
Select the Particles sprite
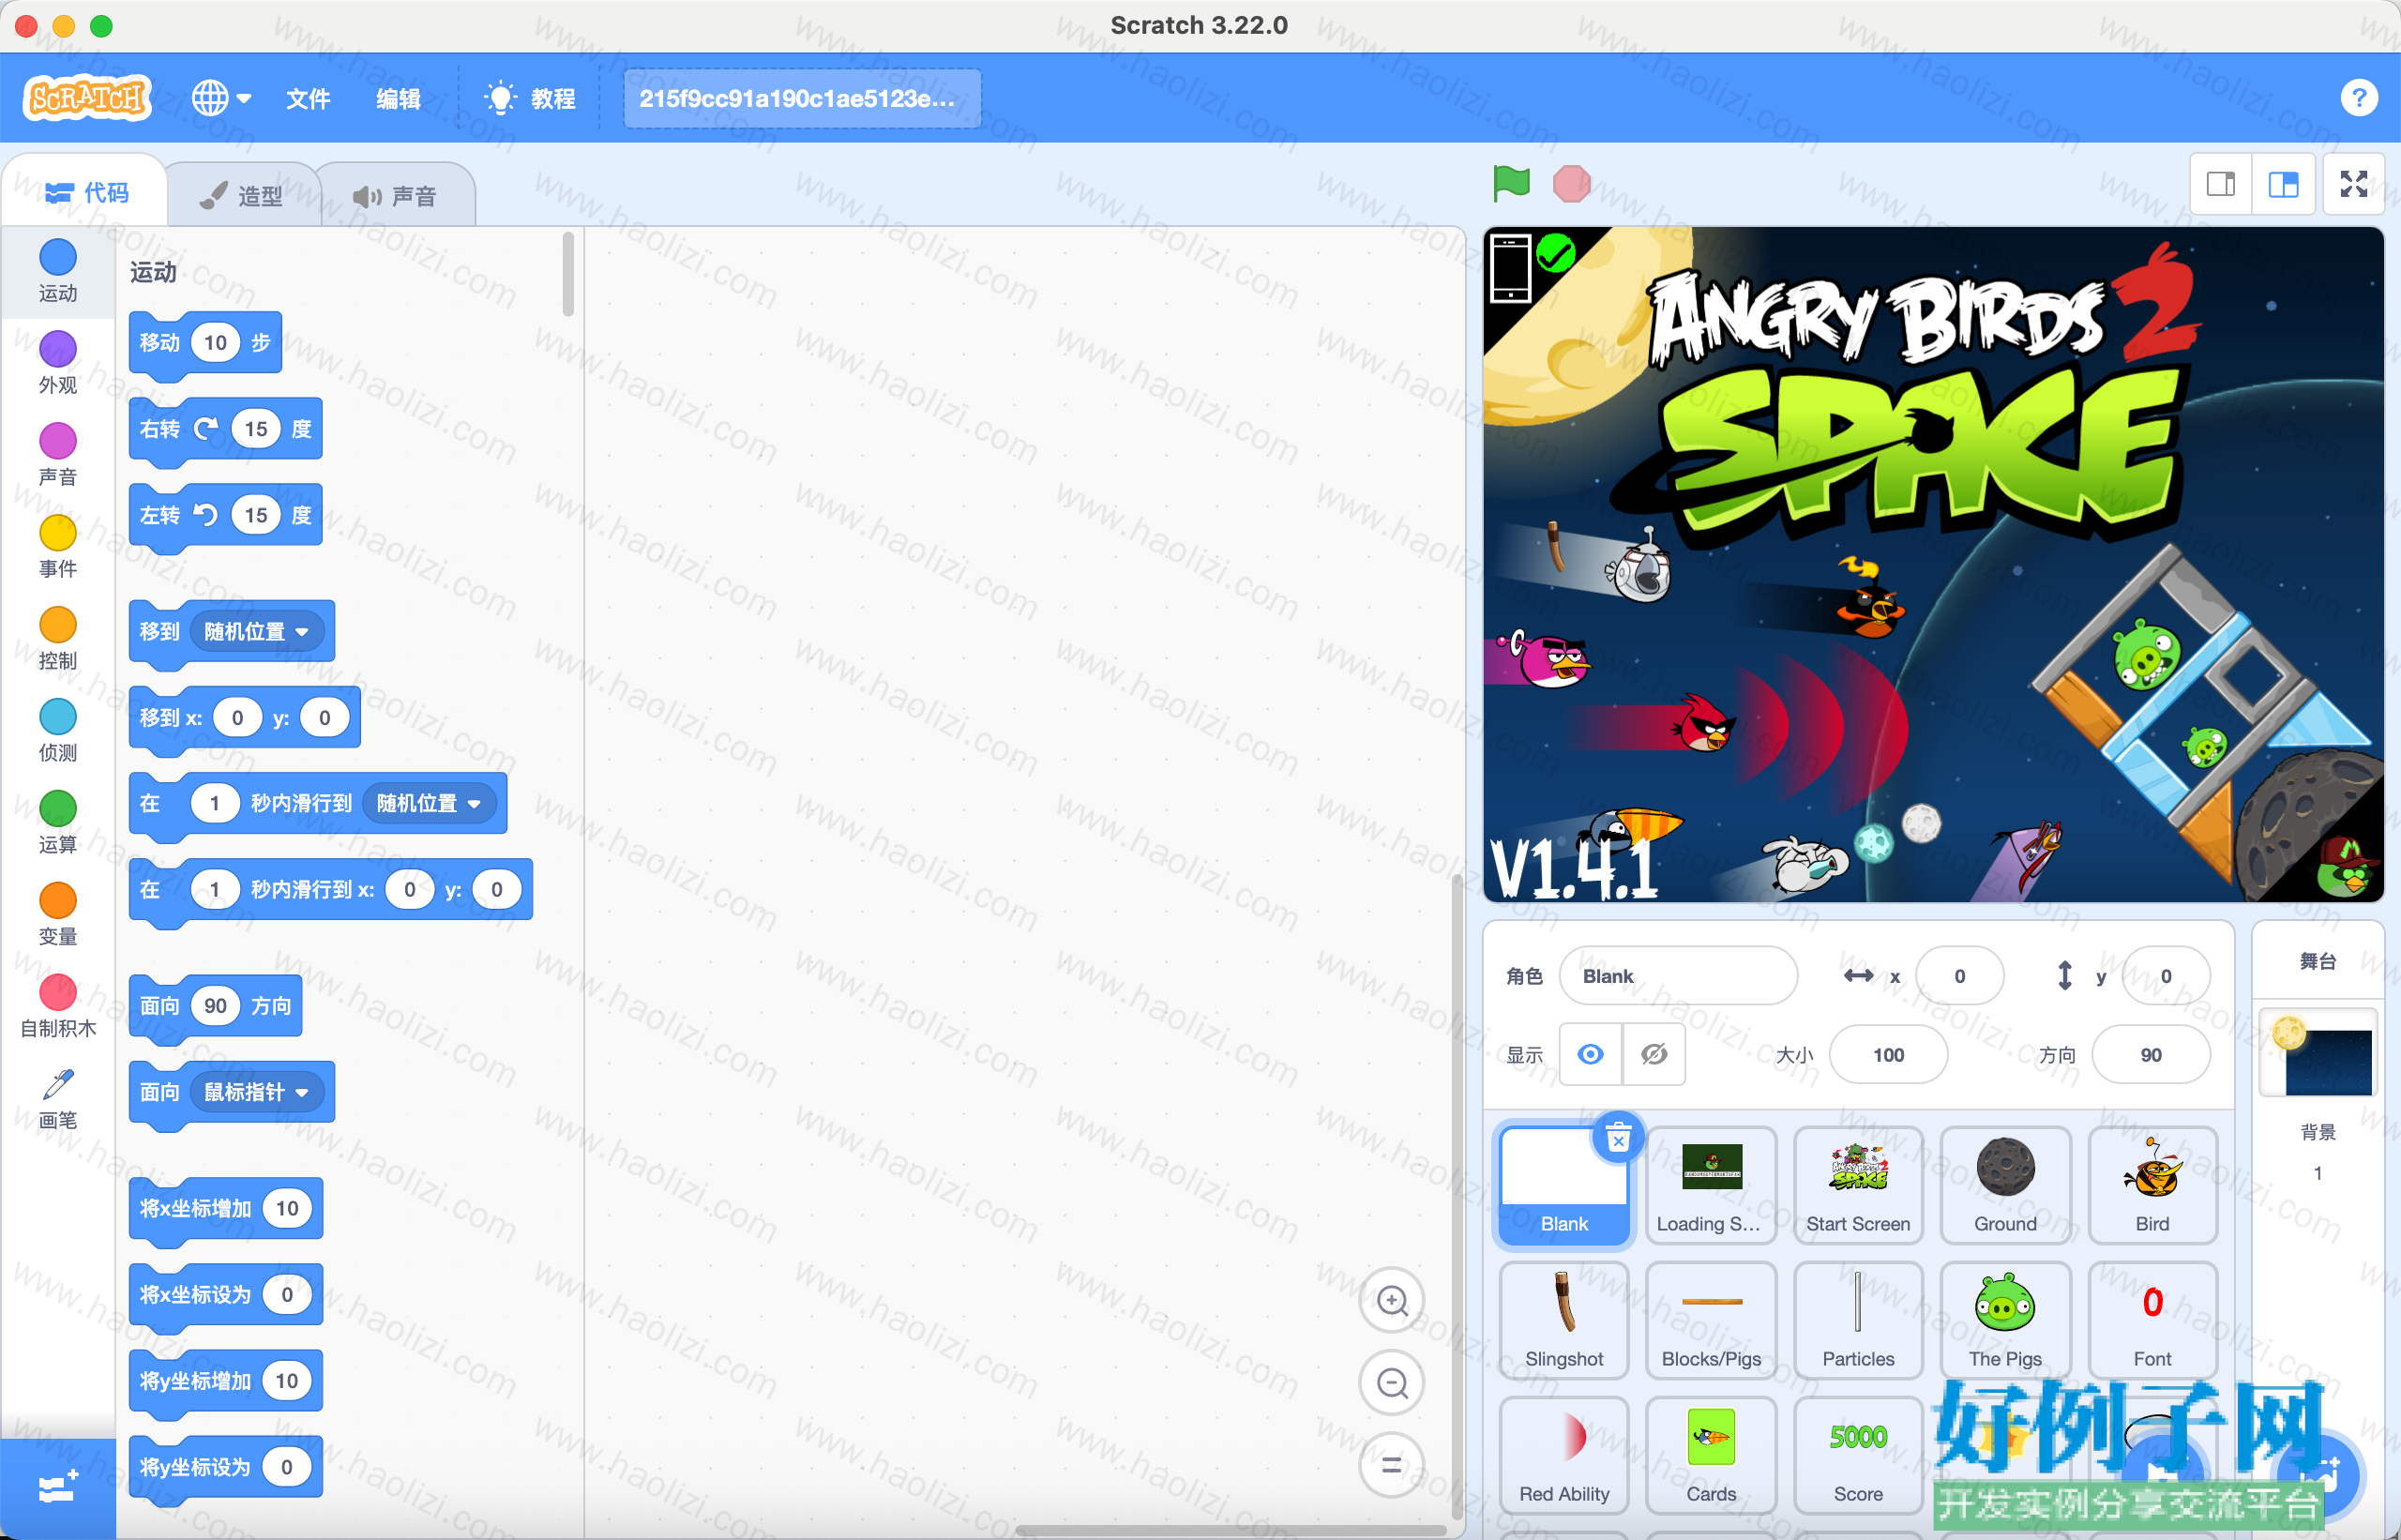coord(1858,1320)
